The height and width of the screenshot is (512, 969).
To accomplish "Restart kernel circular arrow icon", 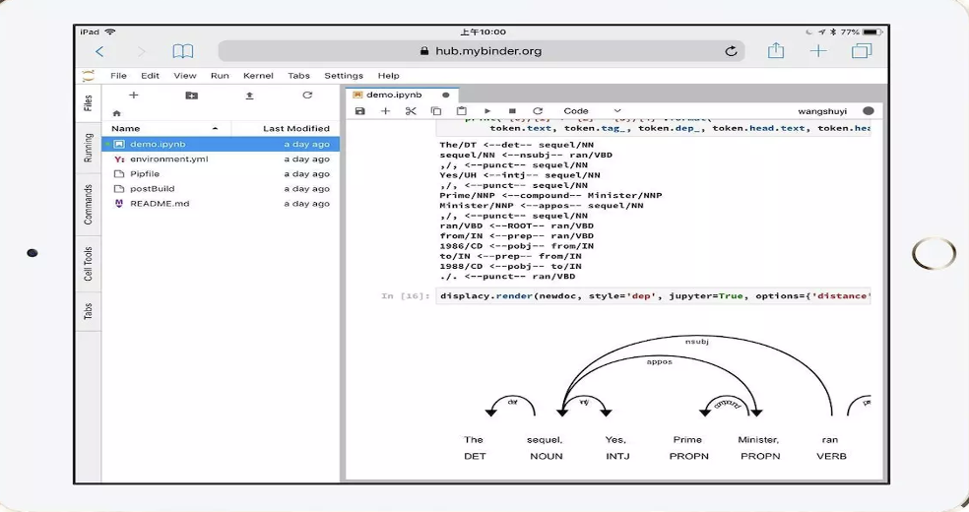I will (x=538, y=111).
